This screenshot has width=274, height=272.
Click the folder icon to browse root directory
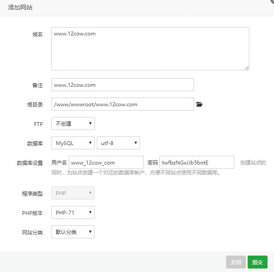[199, 104]
